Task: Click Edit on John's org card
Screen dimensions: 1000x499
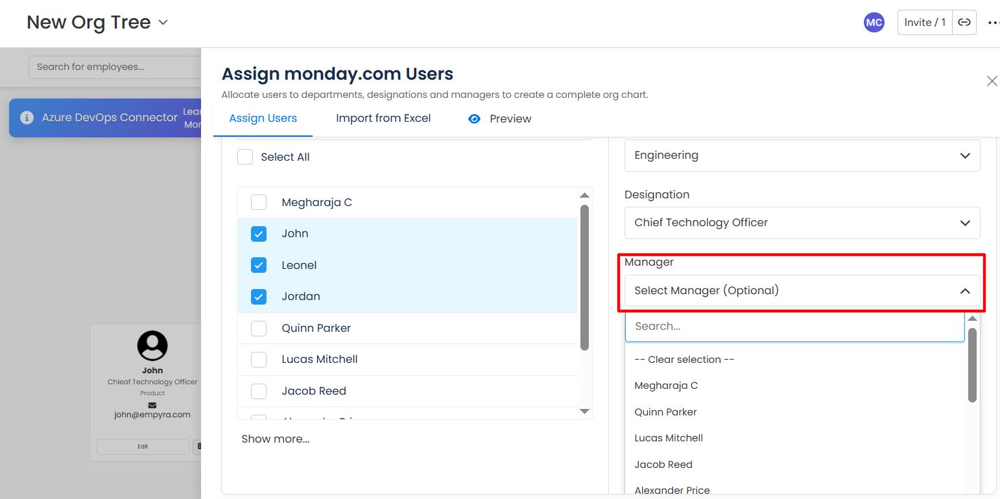Action: 143,447
